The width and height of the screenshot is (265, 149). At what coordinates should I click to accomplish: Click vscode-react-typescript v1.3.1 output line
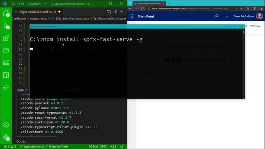[51, 113]
